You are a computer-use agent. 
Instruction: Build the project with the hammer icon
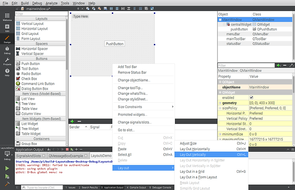coord(7,184)
